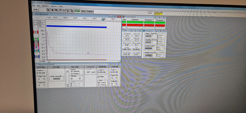This screenshot has height=113, width=246.
Task: Click the Voltage value field
Action: [x=76, y=78]
